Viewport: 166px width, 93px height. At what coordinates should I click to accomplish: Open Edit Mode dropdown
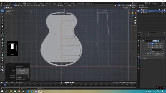(x=9, y=5)
